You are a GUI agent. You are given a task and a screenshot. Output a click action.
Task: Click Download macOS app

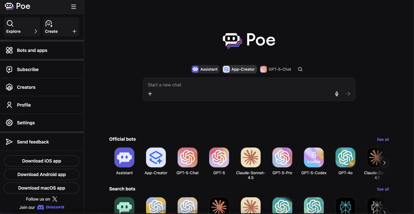point(42,188)
